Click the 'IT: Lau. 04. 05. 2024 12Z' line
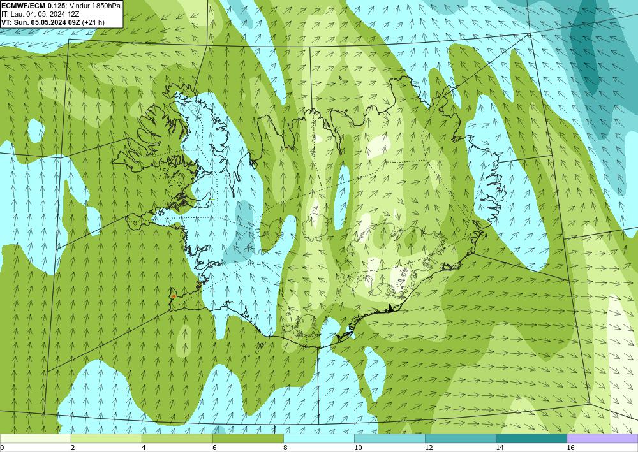Screen dimensions: 638x452 (40, 14)
